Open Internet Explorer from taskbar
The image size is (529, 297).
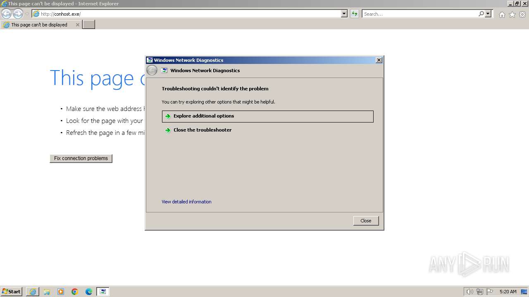(33, 292)
